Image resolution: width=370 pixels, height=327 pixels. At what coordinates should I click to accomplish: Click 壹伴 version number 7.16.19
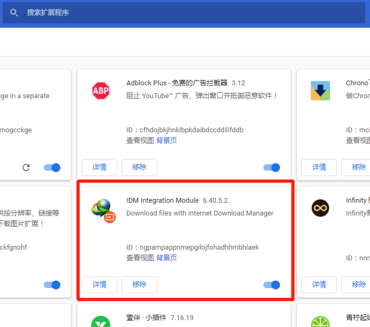182,318
